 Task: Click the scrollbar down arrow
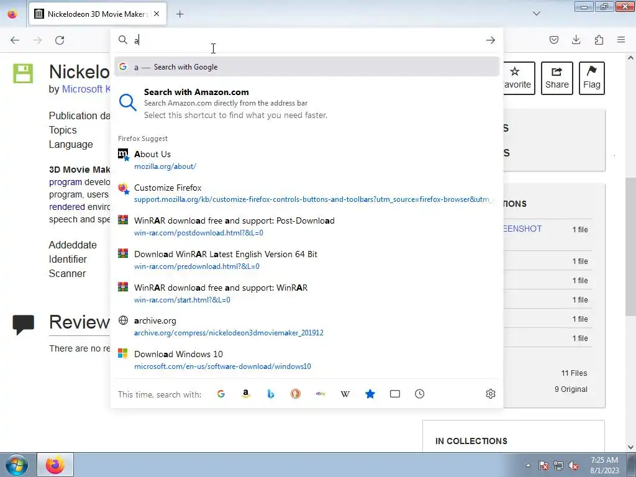point(630,447)
